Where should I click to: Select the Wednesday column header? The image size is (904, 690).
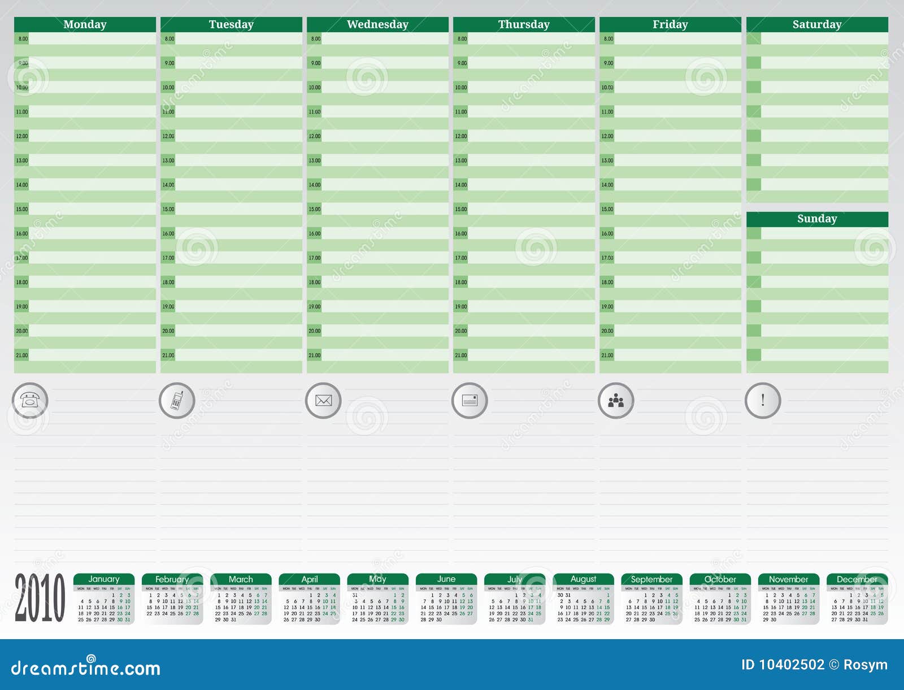point(379,24)
